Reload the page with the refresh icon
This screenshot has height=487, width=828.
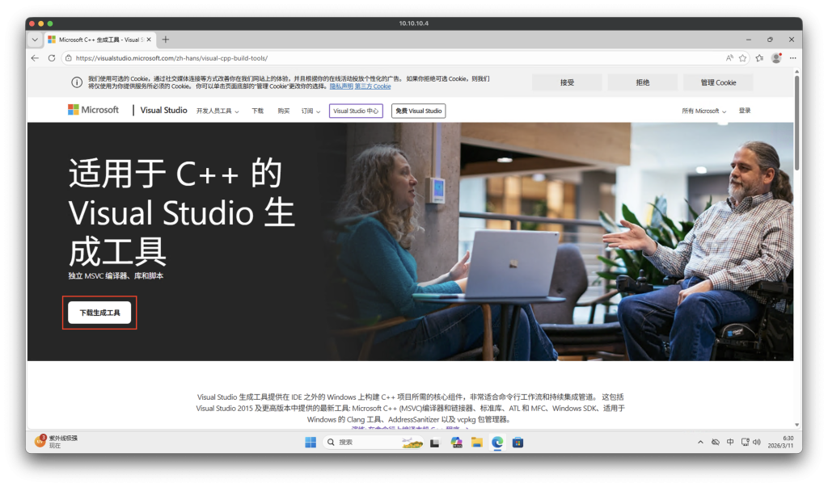click(x=50, y=58)
